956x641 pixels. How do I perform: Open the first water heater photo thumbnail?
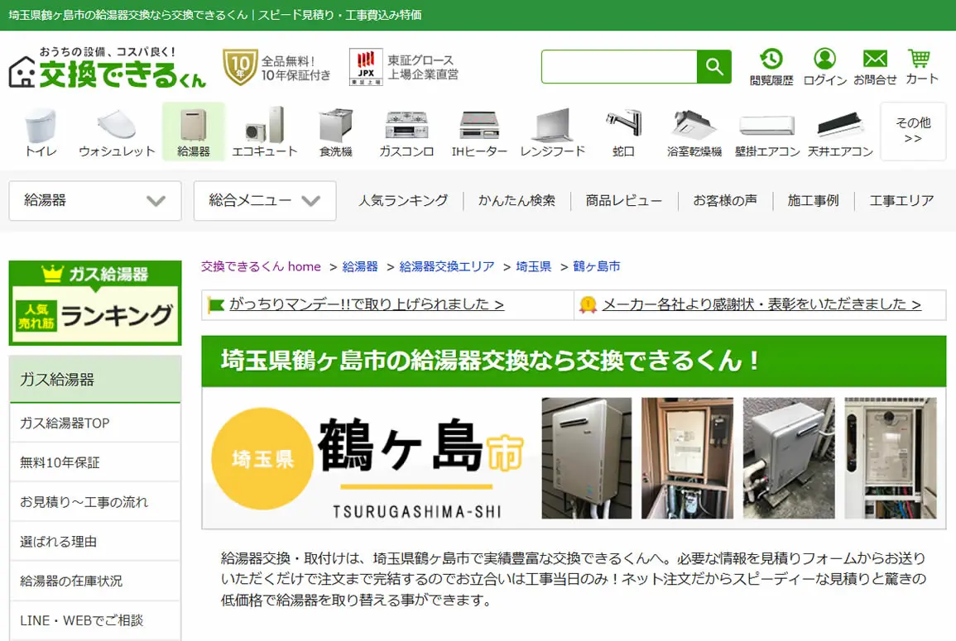[x=587, y=458]
